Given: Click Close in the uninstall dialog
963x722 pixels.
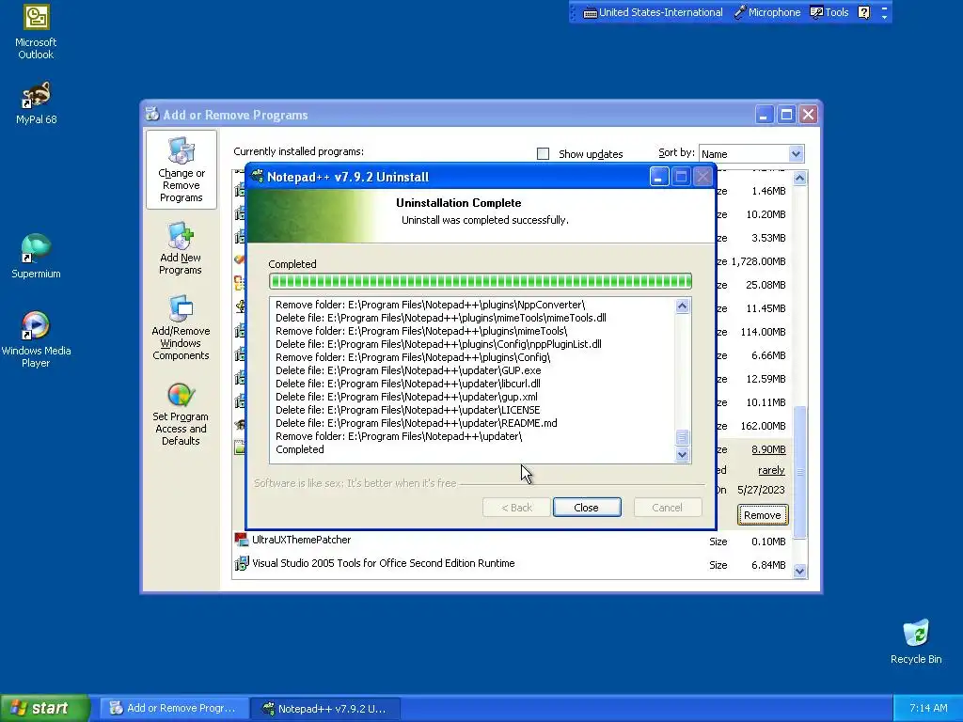Looking at the screenshot, I should click(x=587, y=507).
